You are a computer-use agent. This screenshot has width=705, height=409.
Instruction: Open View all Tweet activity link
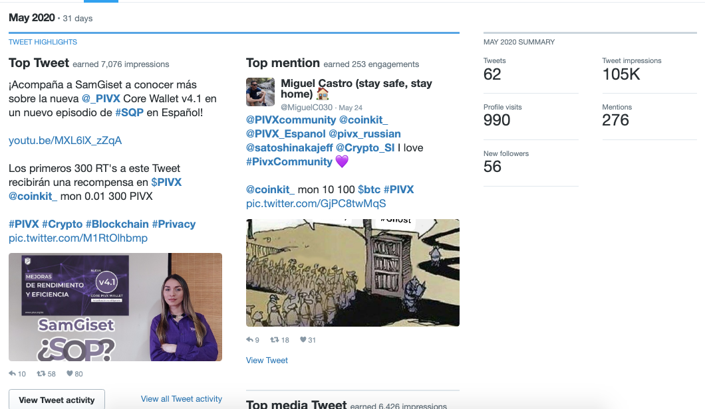tap(181, 398)
